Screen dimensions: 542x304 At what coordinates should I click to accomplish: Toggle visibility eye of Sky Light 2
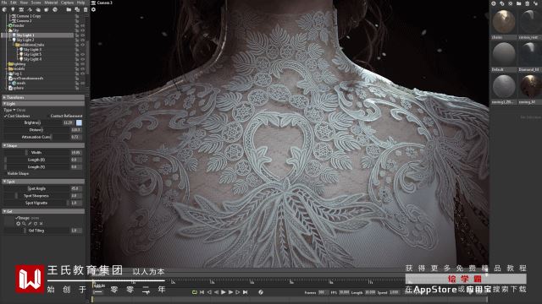(x=83, y=40)
